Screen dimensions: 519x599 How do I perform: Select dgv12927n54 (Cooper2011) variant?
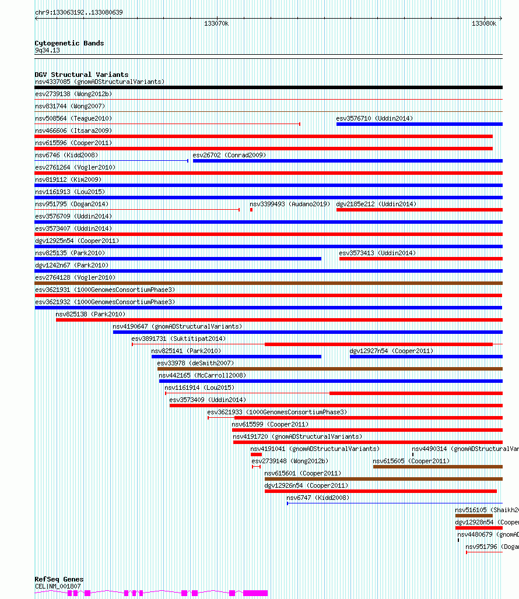pyautogui.click(x=392, y=351)
